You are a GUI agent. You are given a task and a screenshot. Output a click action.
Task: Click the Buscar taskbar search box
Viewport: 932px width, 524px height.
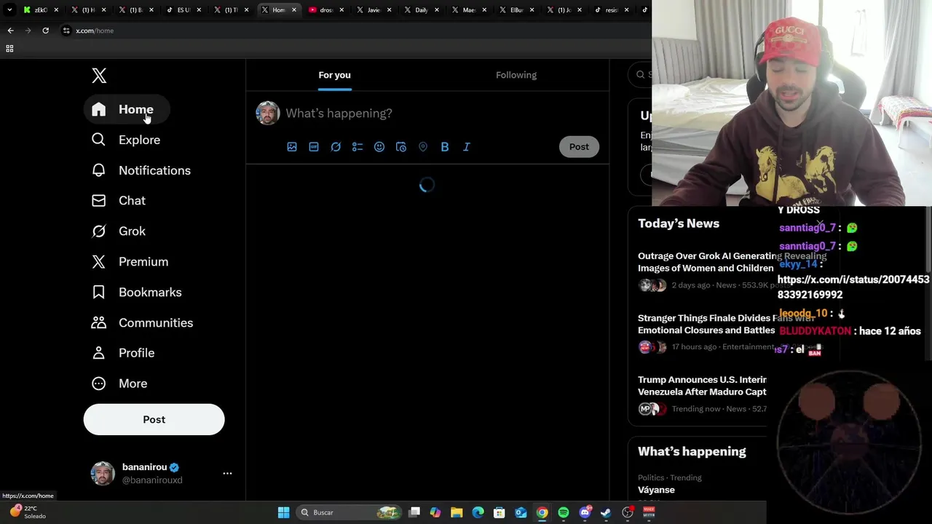350,512
